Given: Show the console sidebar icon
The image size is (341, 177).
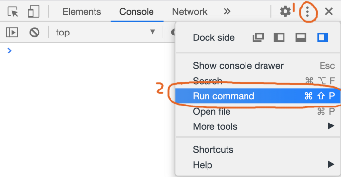Looking at the screenshot, I should (x=12, y=33).
